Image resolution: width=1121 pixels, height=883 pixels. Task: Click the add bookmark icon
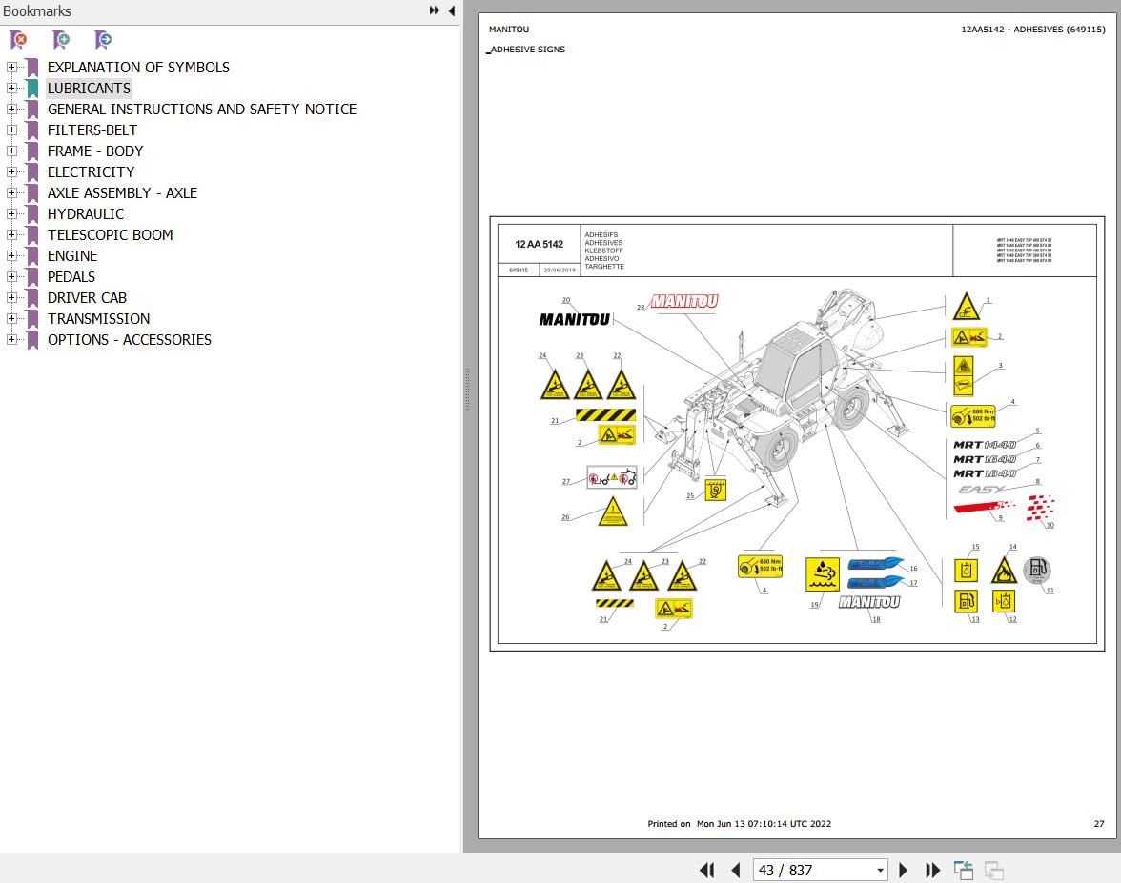[61, 40]
